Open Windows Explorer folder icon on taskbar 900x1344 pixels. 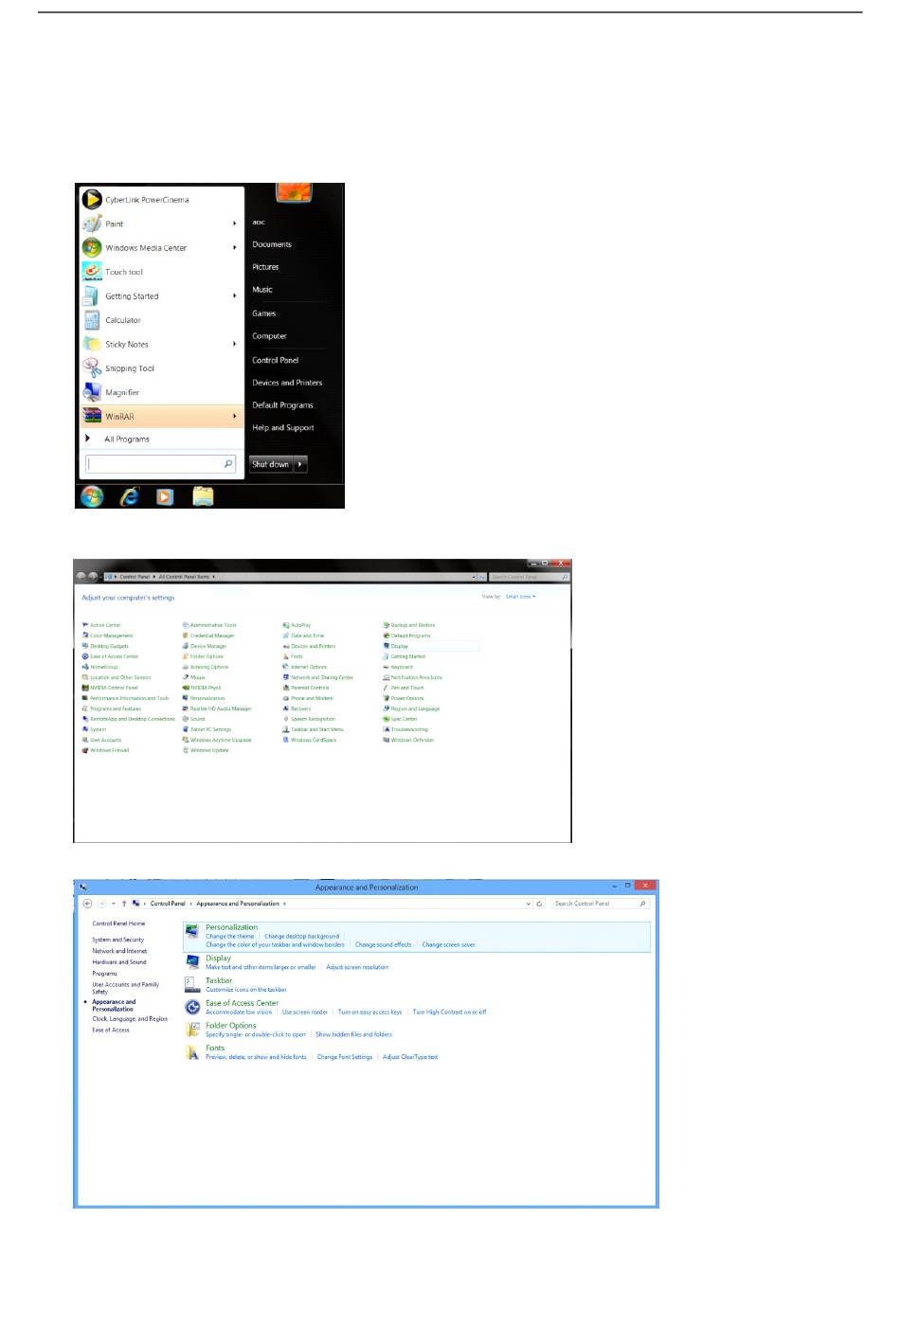pos(203,496)
